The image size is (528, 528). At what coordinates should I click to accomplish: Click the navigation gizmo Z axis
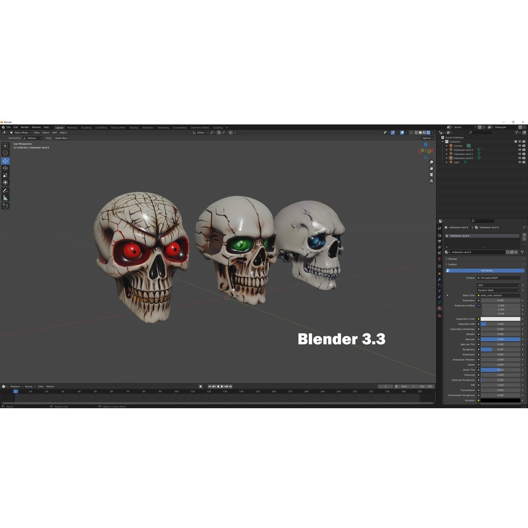(426, 144)
